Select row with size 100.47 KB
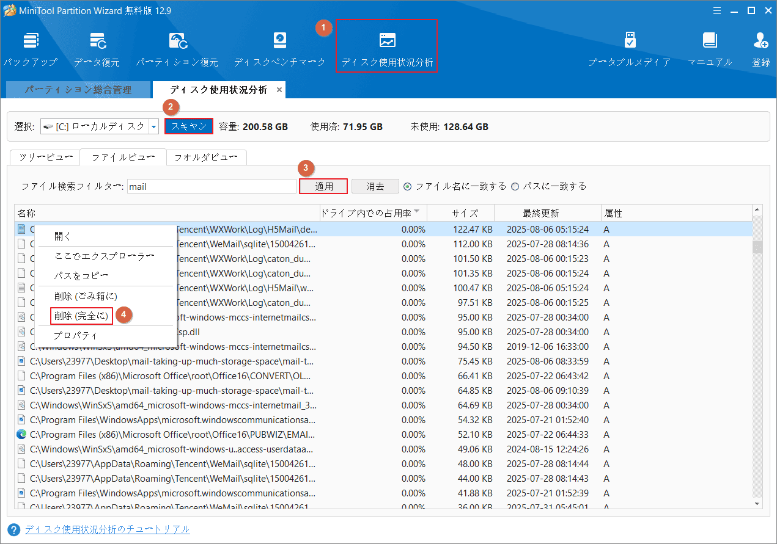This screenshot has width=777, height=544. click(x=383, y=288)
